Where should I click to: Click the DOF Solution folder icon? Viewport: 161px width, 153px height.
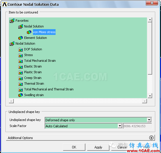pos(21,49)
